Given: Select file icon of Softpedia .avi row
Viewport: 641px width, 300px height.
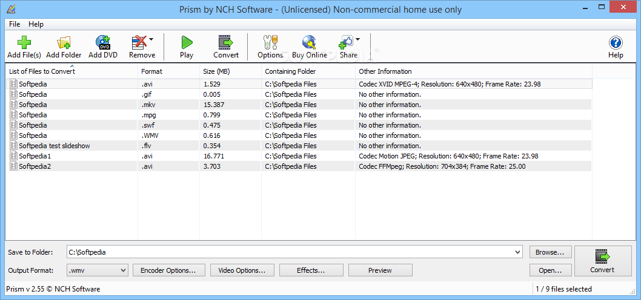Looking at the screenshot, I should [14, 84].
